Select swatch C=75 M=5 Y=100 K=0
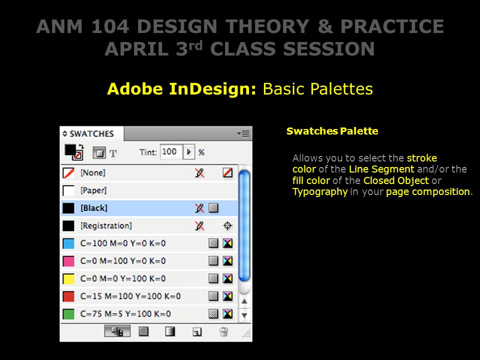 pyautogui.click(x=149, y=314)
